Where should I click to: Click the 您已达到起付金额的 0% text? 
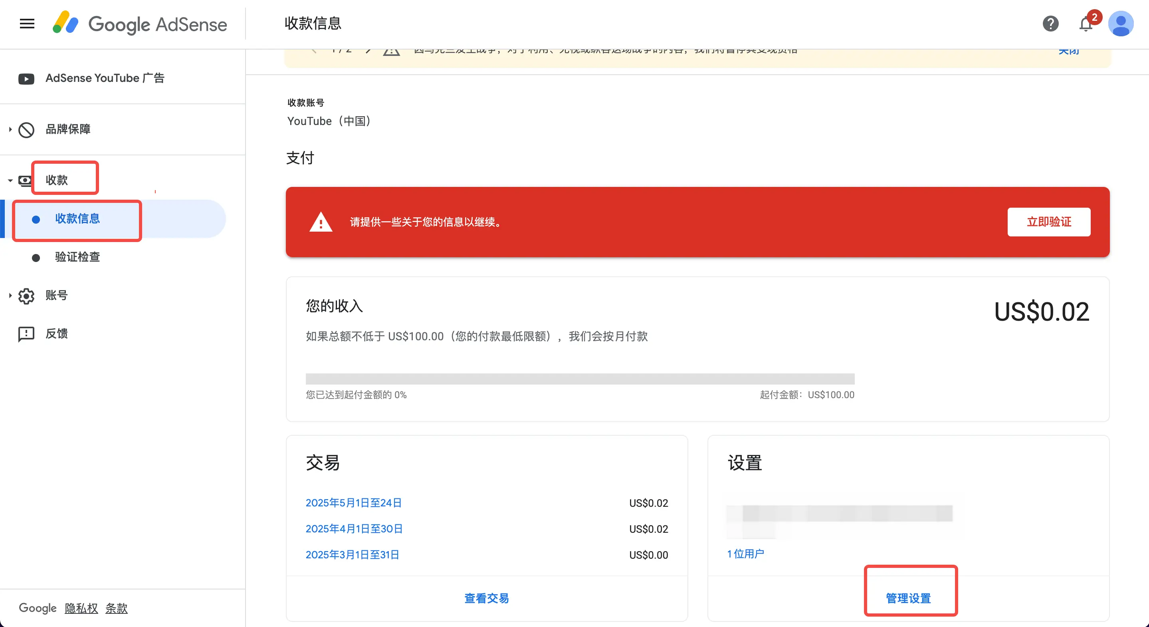pyautogui.click(x=356, y=395)
